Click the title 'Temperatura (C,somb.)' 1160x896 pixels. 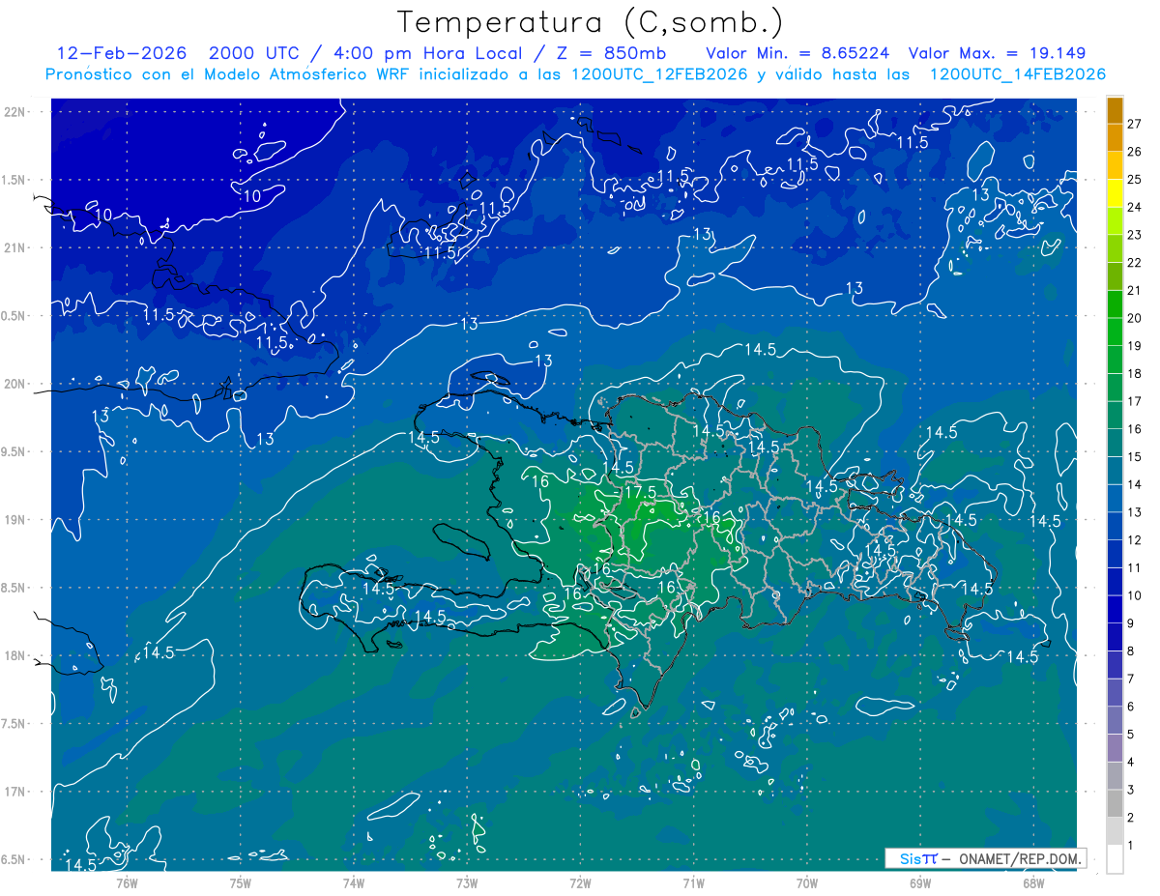pos(590,22)
